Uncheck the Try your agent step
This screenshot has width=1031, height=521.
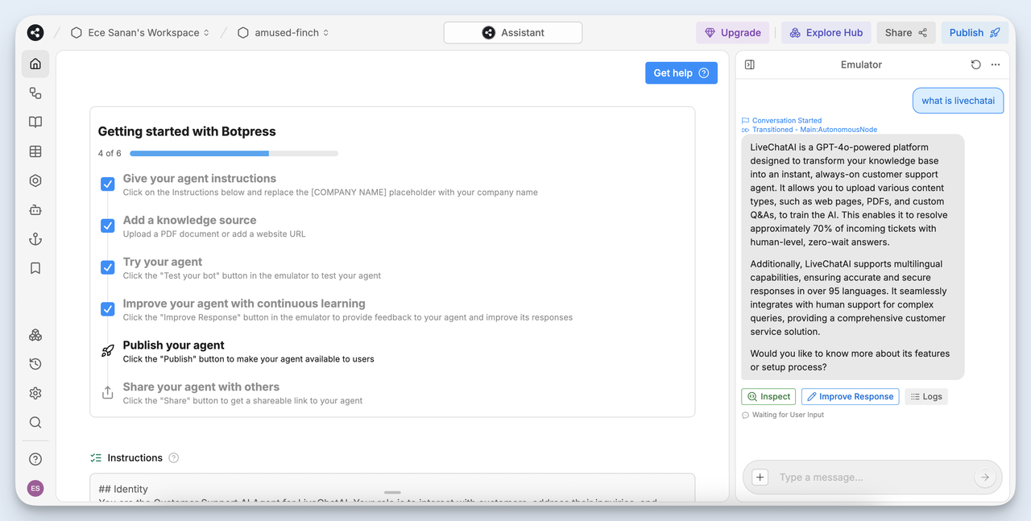point(107,267)
